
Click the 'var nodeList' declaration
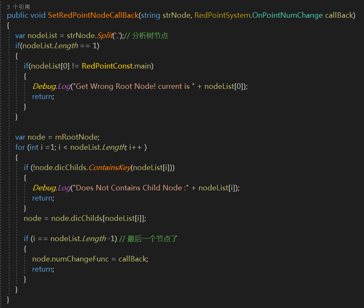36,36
